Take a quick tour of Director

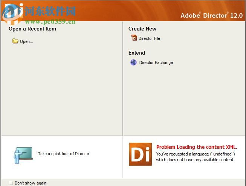(x=64, y=154)
